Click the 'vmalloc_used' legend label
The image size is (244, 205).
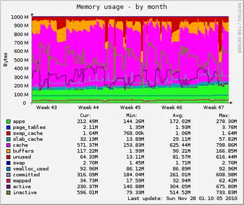click(x=31, y=169)
